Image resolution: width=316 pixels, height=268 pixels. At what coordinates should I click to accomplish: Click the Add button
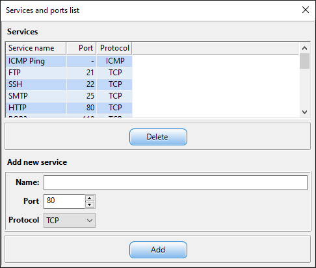(x=158, y=250)
